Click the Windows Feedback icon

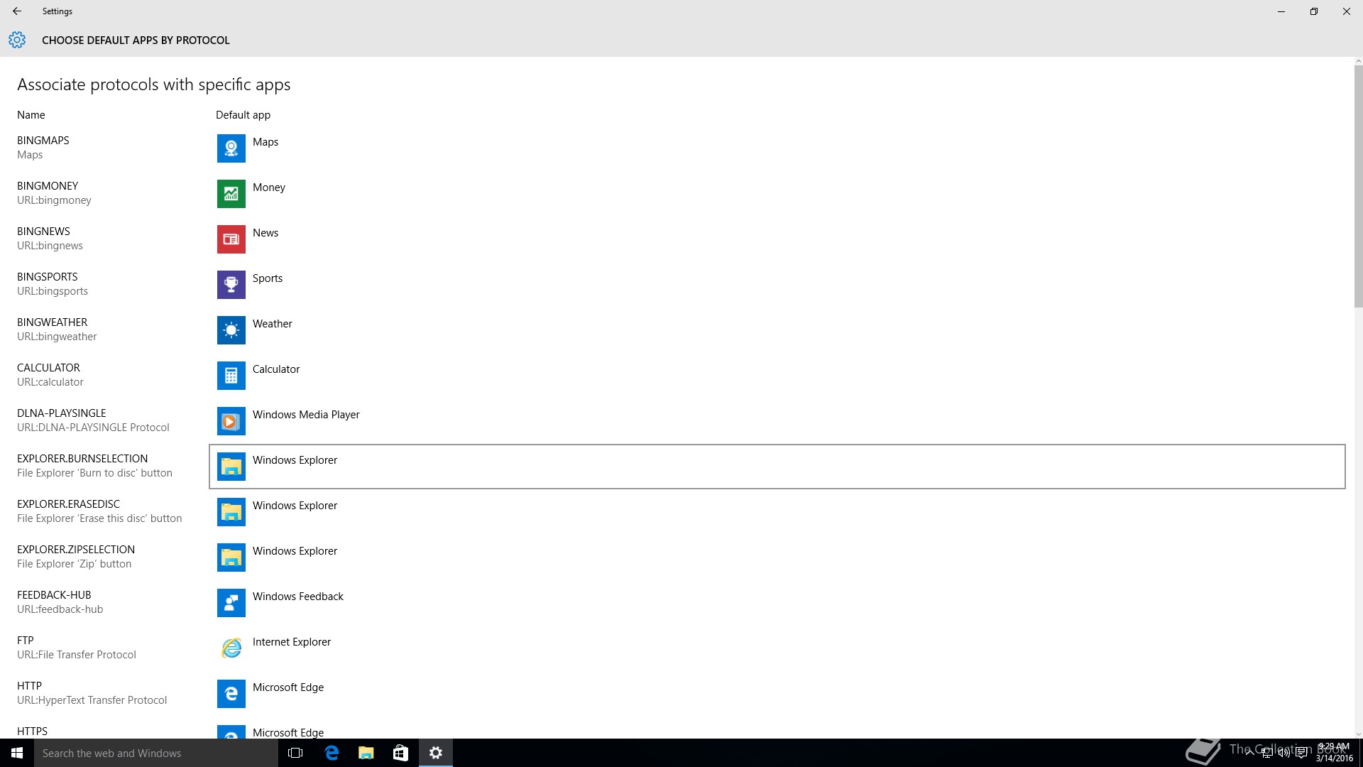coord(231,603)
